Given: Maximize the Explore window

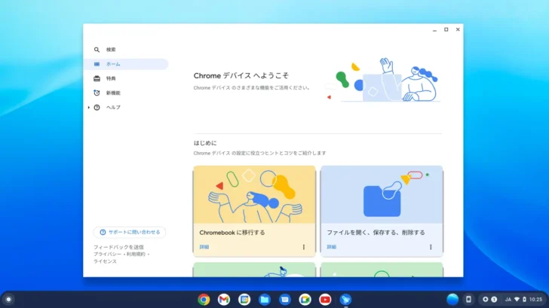Looking at the screenshot, I should (446, 29).
